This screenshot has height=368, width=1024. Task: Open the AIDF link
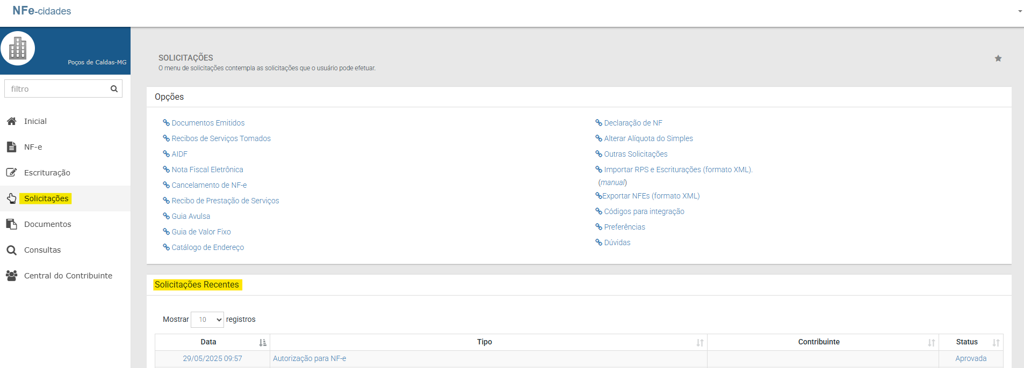click(x=179, y=154)
